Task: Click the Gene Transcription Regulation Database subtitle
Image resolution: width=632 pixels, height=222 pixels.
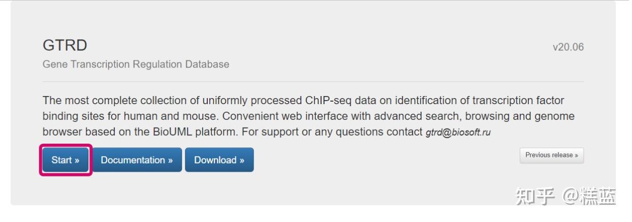Action: (x=136, y=65)
